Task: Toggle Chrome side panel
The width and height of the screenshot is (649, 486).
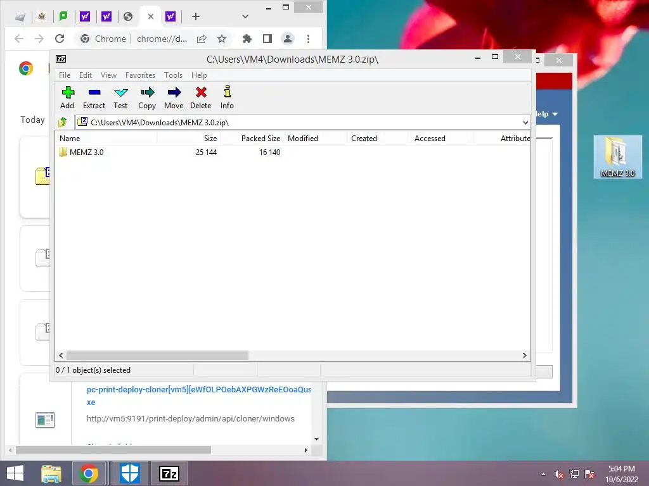Action: (267, 39)
